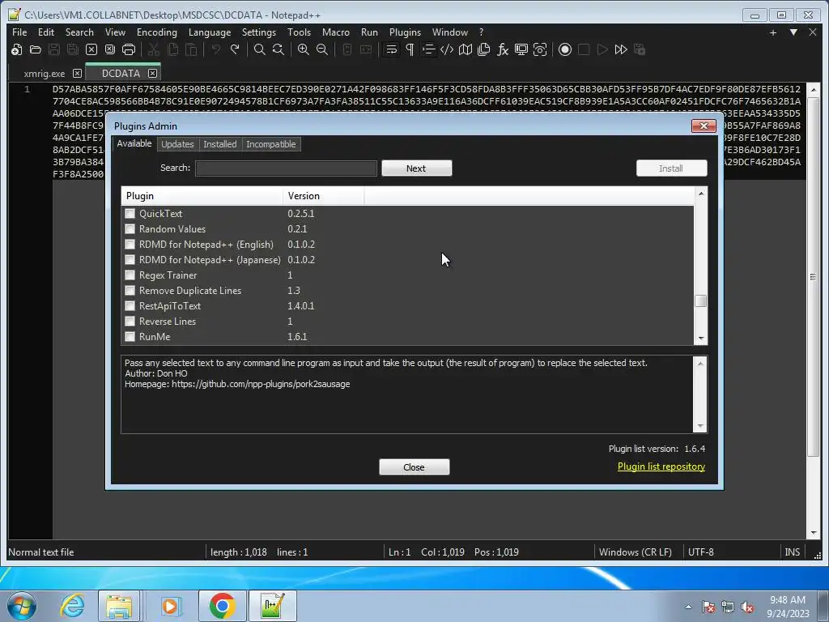Open Windows Media Player from the taskbar
The height and width of the screenshot is (622, 829).
pos(170,606)
